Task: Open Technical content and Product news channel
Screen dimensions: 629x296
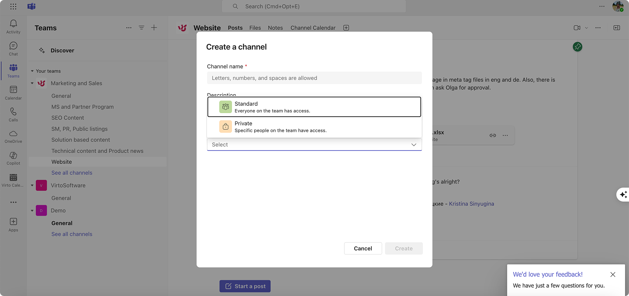Action: tap(97, 151)
